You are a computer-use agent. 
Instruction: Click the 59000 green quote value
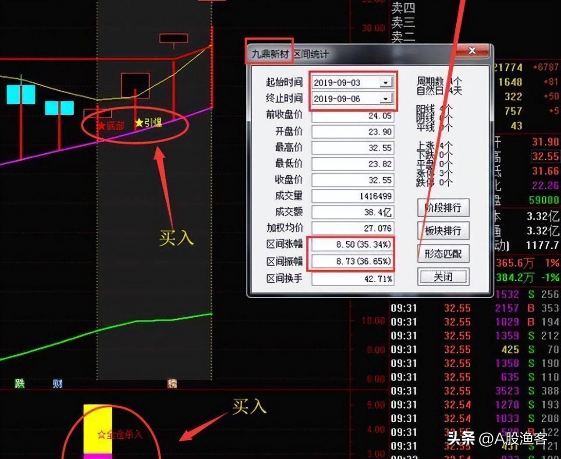(x=544, y=200)
